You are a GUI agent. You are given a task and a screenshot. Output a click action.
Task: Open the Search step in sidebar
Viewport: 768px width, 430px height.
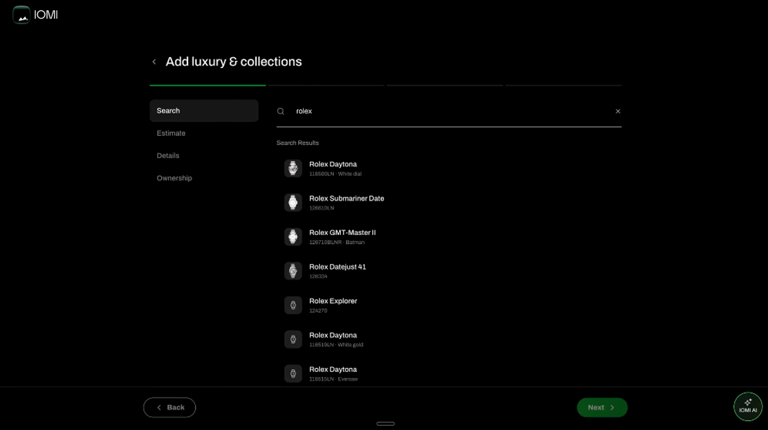pyautogui.click(x=204, y=111)
